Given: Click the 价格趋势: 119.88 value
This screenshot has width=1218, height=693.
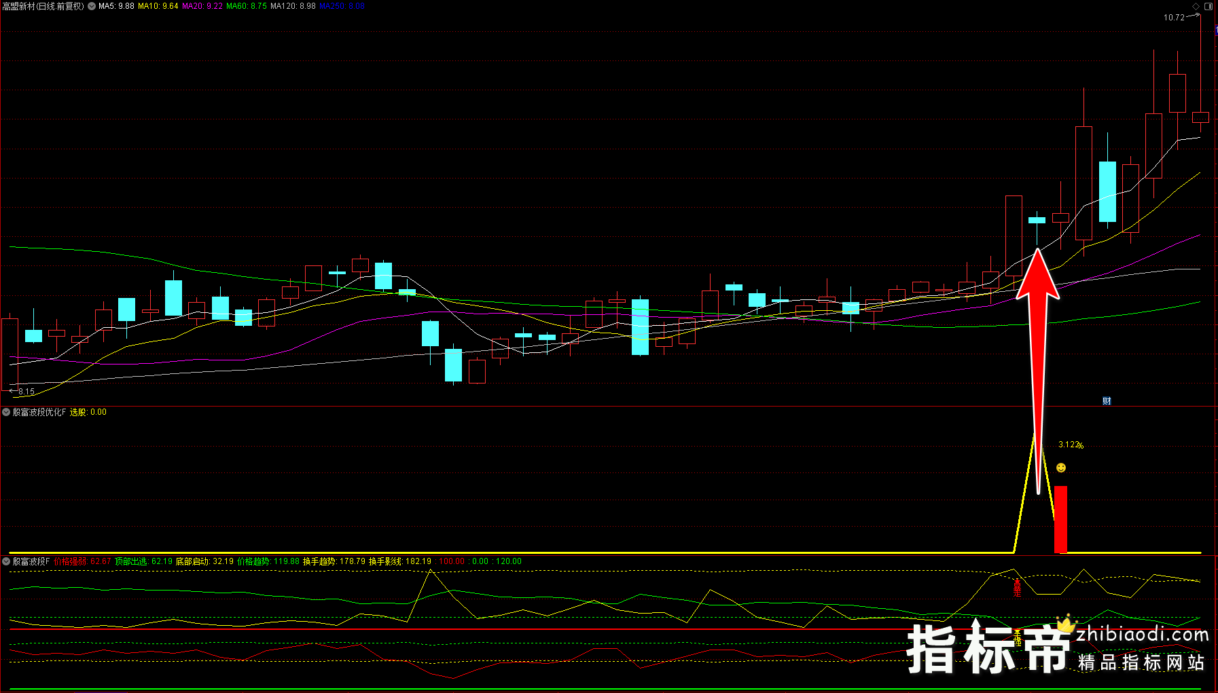Looking at the screenshot, I should pos(268,561).
